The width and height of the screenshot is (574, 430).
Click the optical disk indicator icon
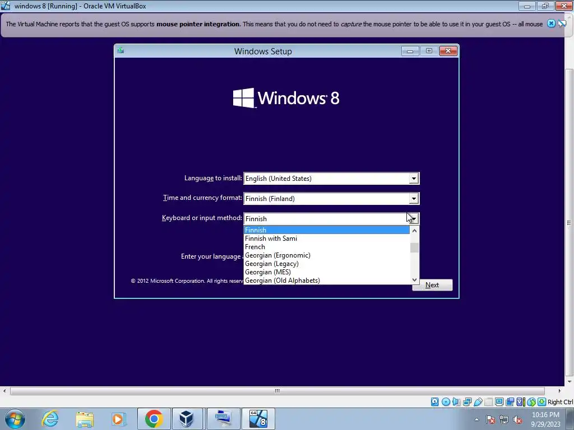(446, 402)
